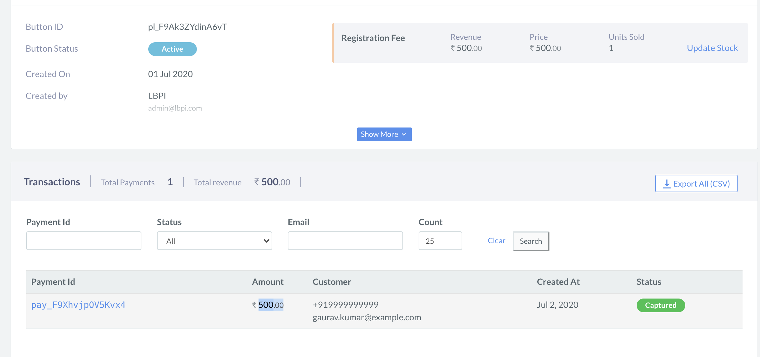This screenshot has width=760, height=357.
Task: Click Export All (CSV)
Action: point(696,183)
